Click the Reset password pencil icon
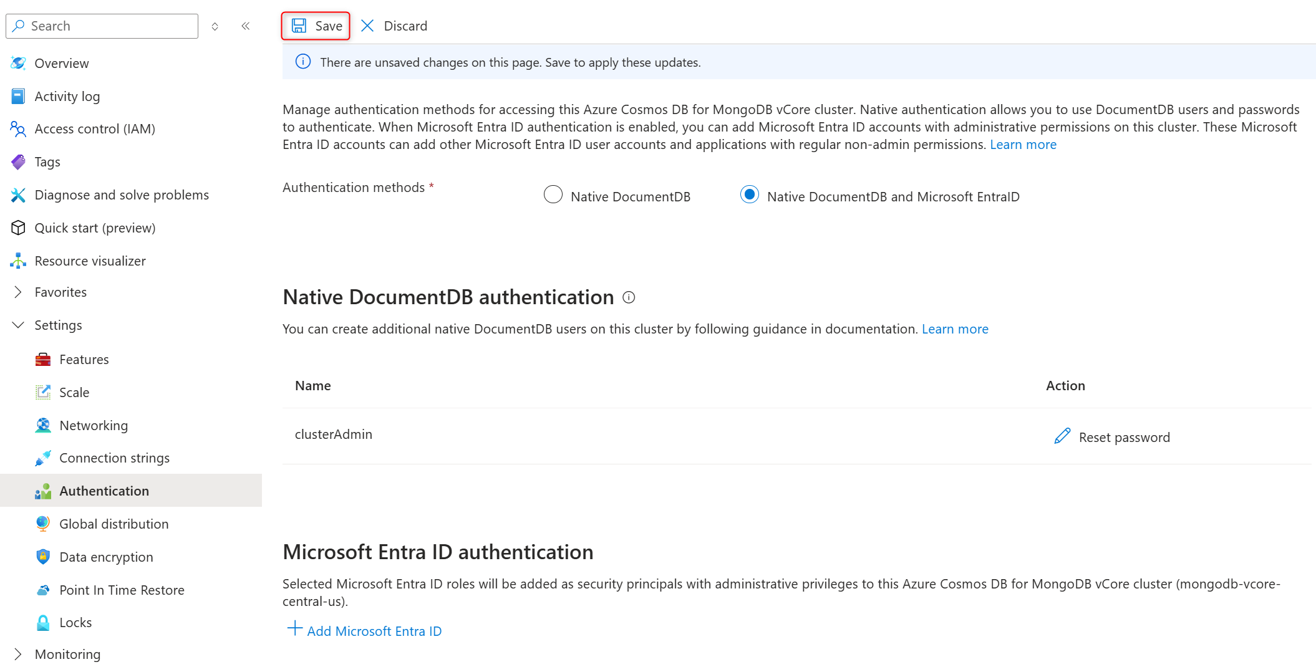 [x=1062, y=436]
